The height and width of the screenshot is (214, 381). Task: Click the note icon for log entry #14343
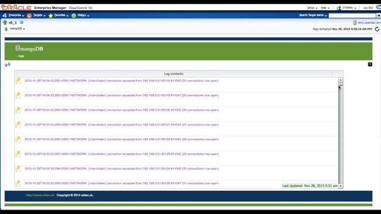(18, 125)
